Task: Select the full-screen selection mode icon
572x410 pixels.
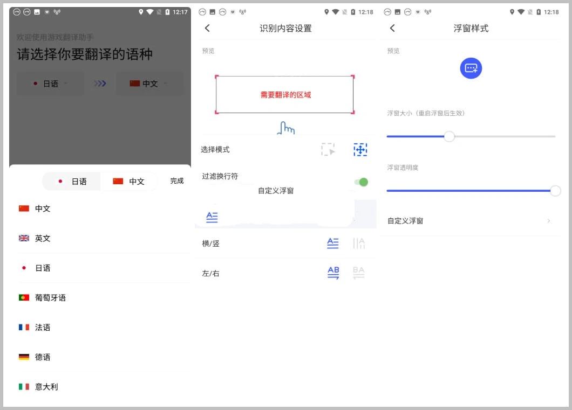Action: click(x=360, y=149)
